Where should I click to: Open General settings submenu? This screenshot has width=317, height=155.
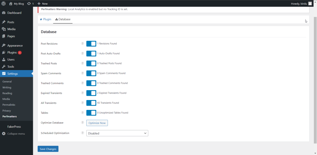point(7,82)
